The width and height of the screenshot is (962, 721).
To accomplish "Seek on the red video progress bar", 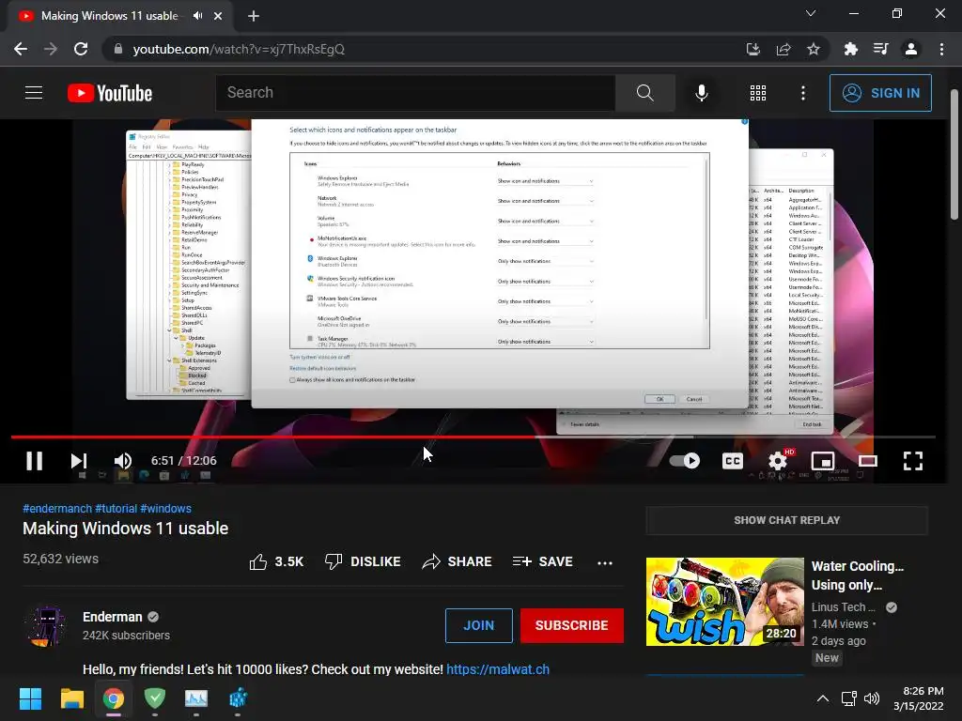I will [x=275, y=437].
